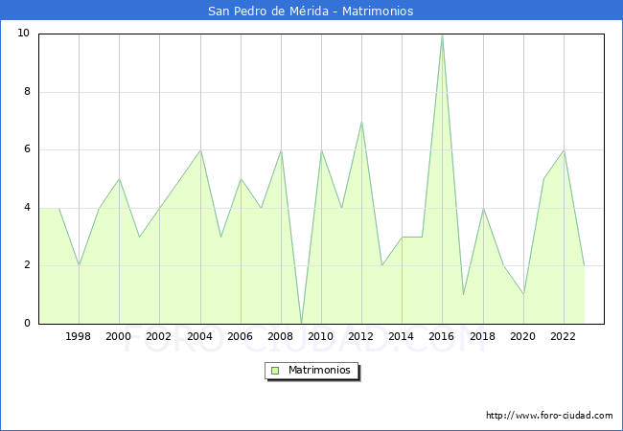Click the 2004 x-axis label

(x=199, y=337)
